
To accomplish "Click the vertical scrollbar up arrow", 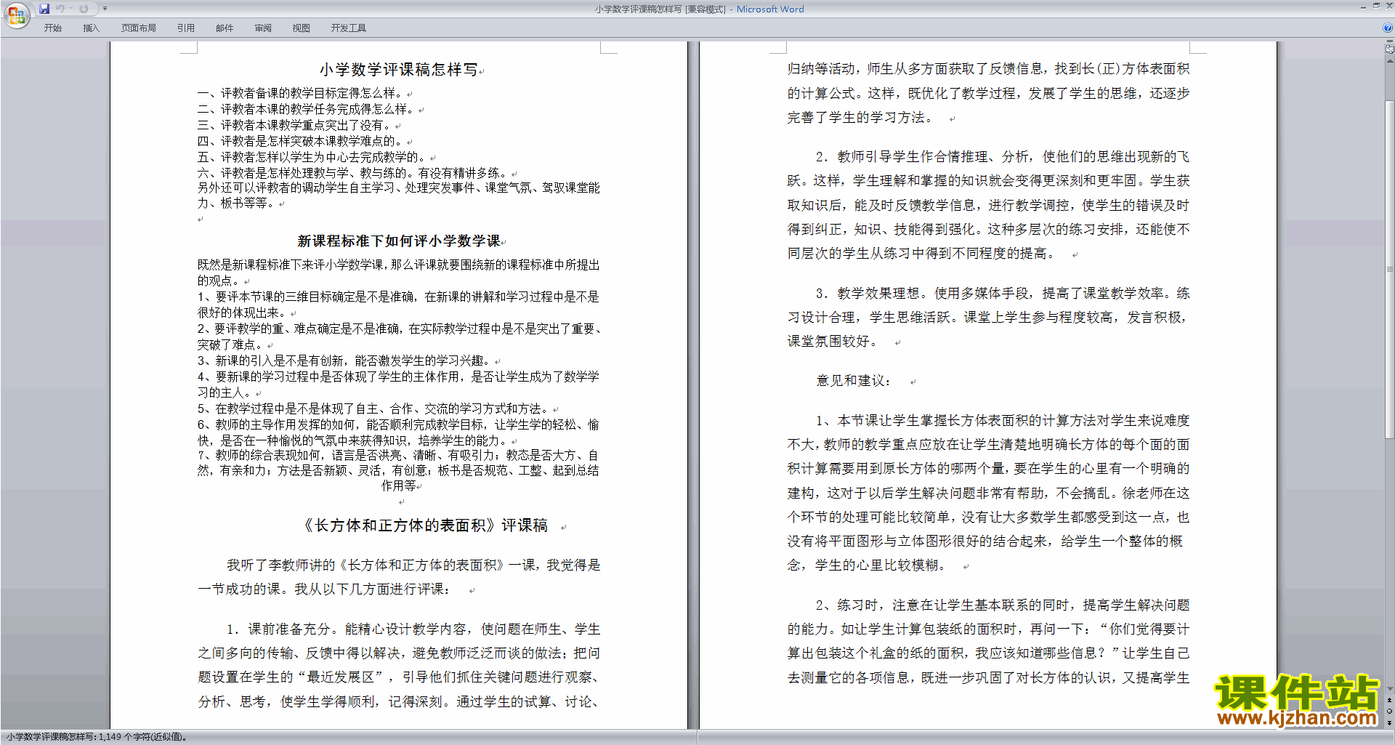I will coord(1390,60).
